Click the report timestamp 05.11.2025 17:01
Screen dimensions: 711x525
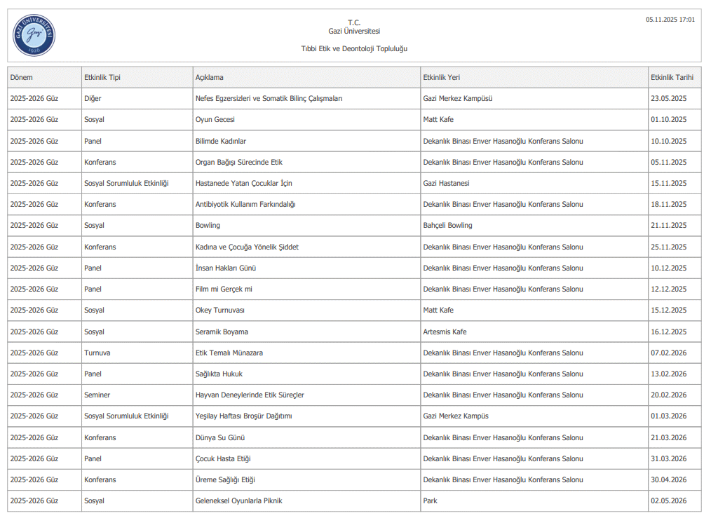[x=670, y=20]
